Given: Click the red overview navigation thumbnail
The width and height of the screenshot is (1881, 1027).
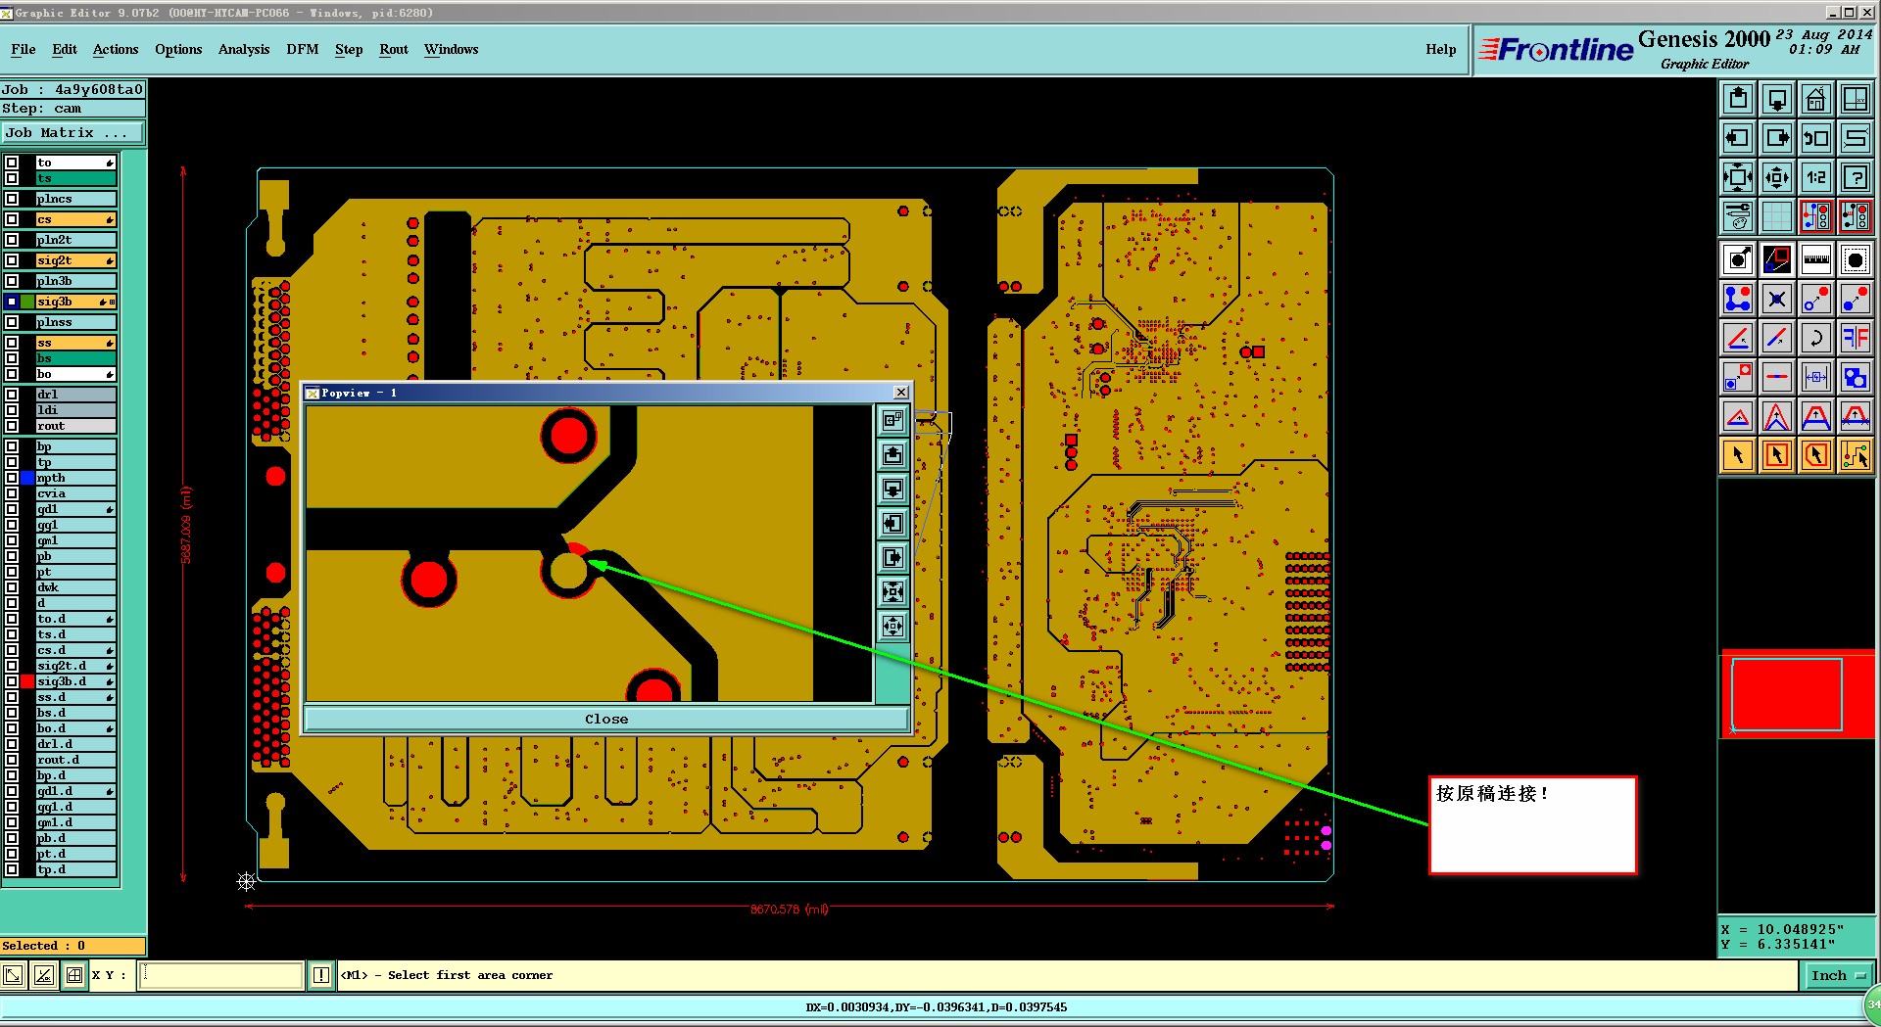Looking at the screenshot, I should tap(1798, 693).
